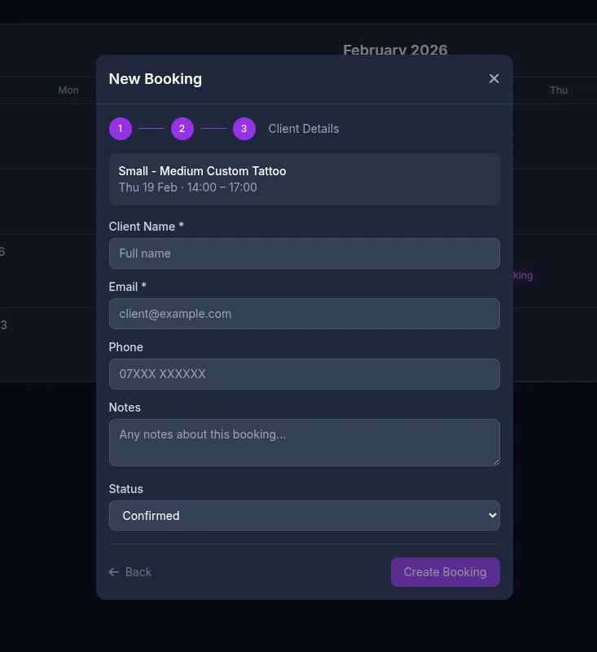597x652 pixels.
Task: Focus the Client Name field
Action: (x=304, y=253)
